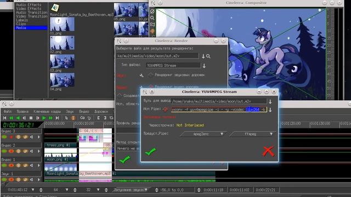Select the mask editing tool in the Compositor
Screen dimensions: 351x197
[152, 24]
